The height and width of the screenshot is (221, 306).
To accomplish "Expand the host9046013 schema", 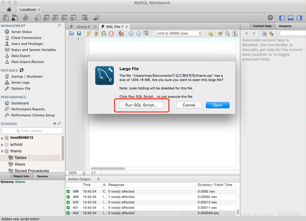I will coord(2,138).
